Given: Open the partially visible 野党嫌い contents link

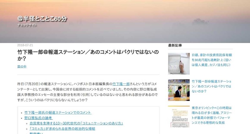Looking at the screenshot, I should [x=36, y=133].
